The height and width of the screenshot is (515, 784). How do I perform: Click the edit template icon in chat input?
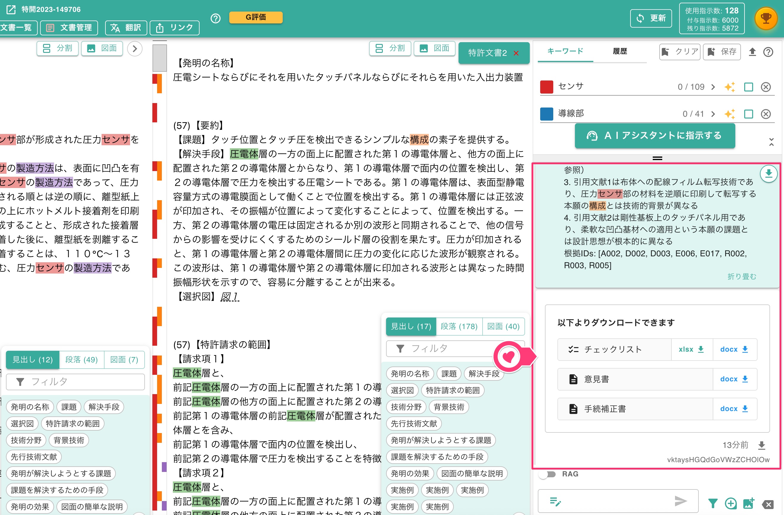coord(555,502)
